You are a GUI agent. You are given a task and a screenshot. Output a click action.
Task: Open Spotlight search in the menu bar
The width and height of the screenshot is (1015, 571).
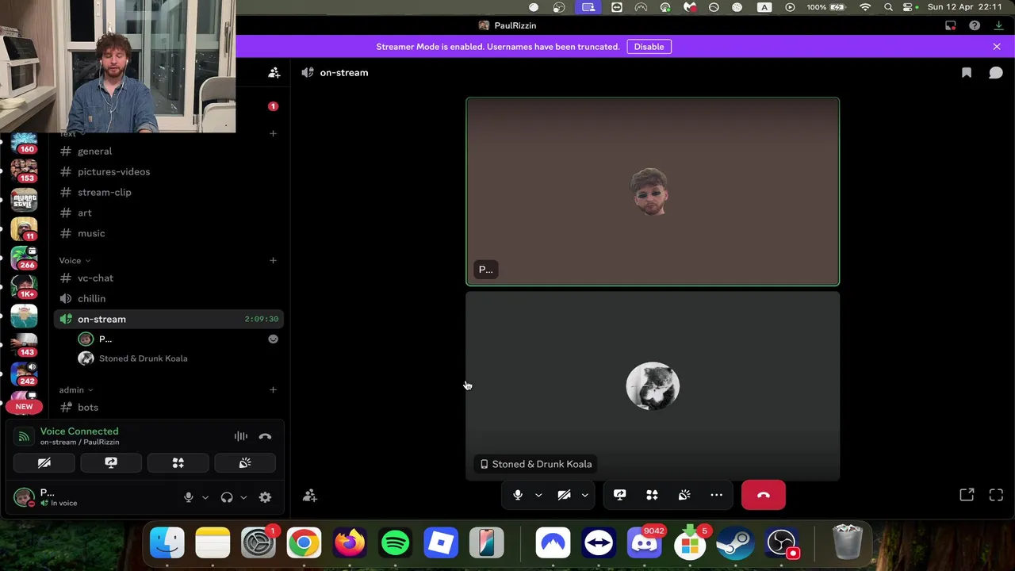pyautogui.click(x=888, y=7)
